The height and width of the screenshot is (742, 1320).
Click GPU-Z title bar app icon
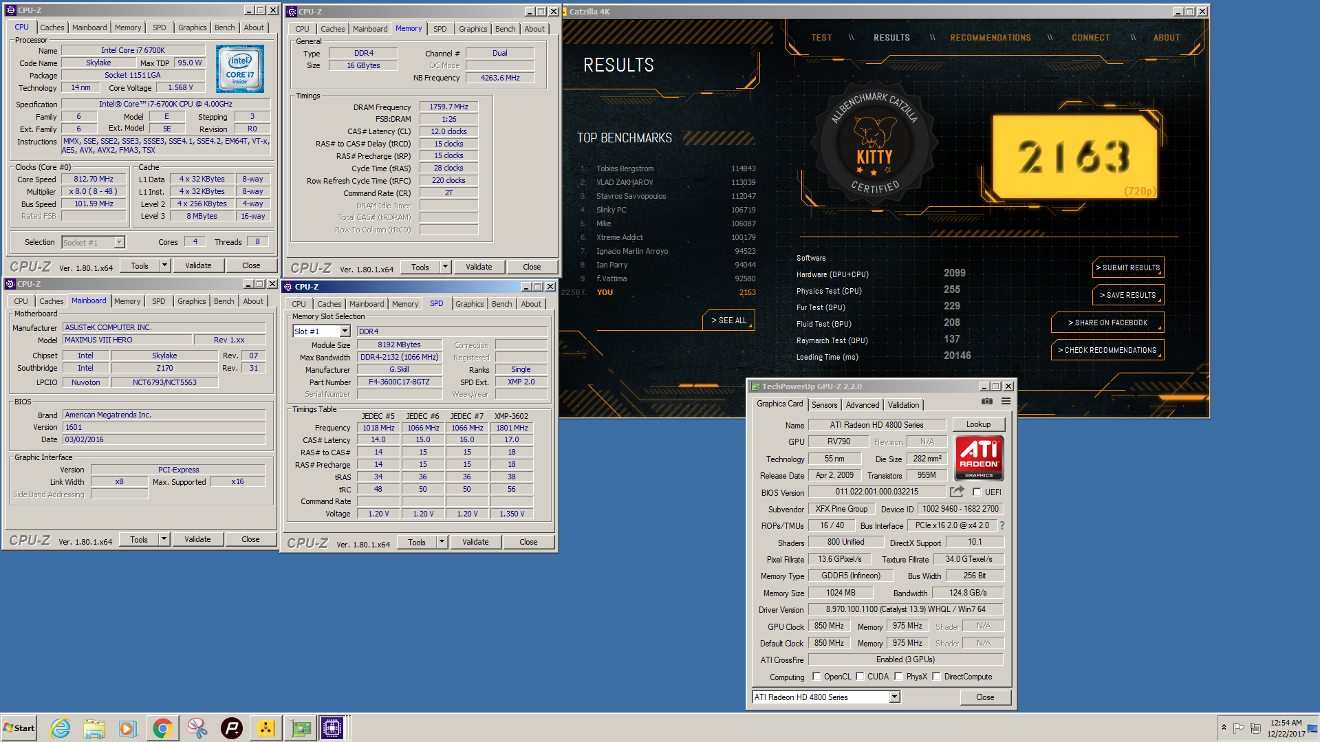755,386
